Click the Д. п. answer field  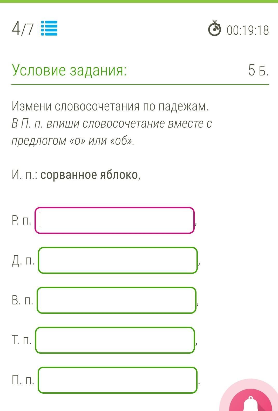(x=118, y=260)
